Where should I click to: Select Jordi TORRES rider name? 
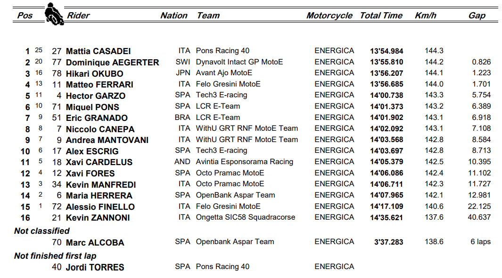pos(95,267)
